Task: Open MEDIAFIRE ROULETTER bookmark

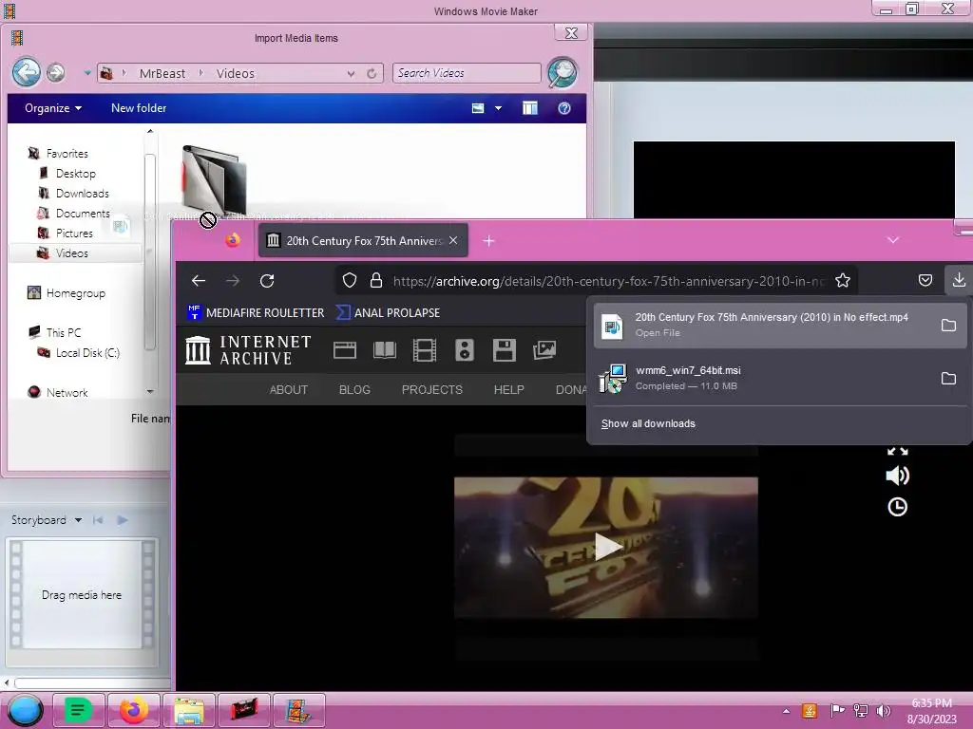Action: coord(256,312)
